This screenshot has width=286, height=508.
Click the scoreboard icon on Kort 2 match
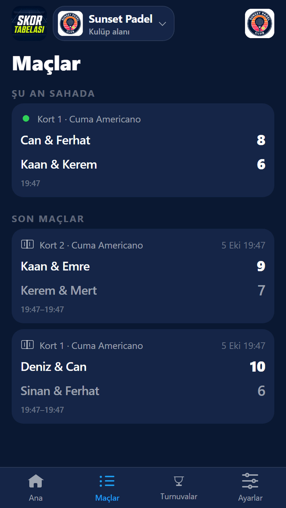[x=27, y=244]
